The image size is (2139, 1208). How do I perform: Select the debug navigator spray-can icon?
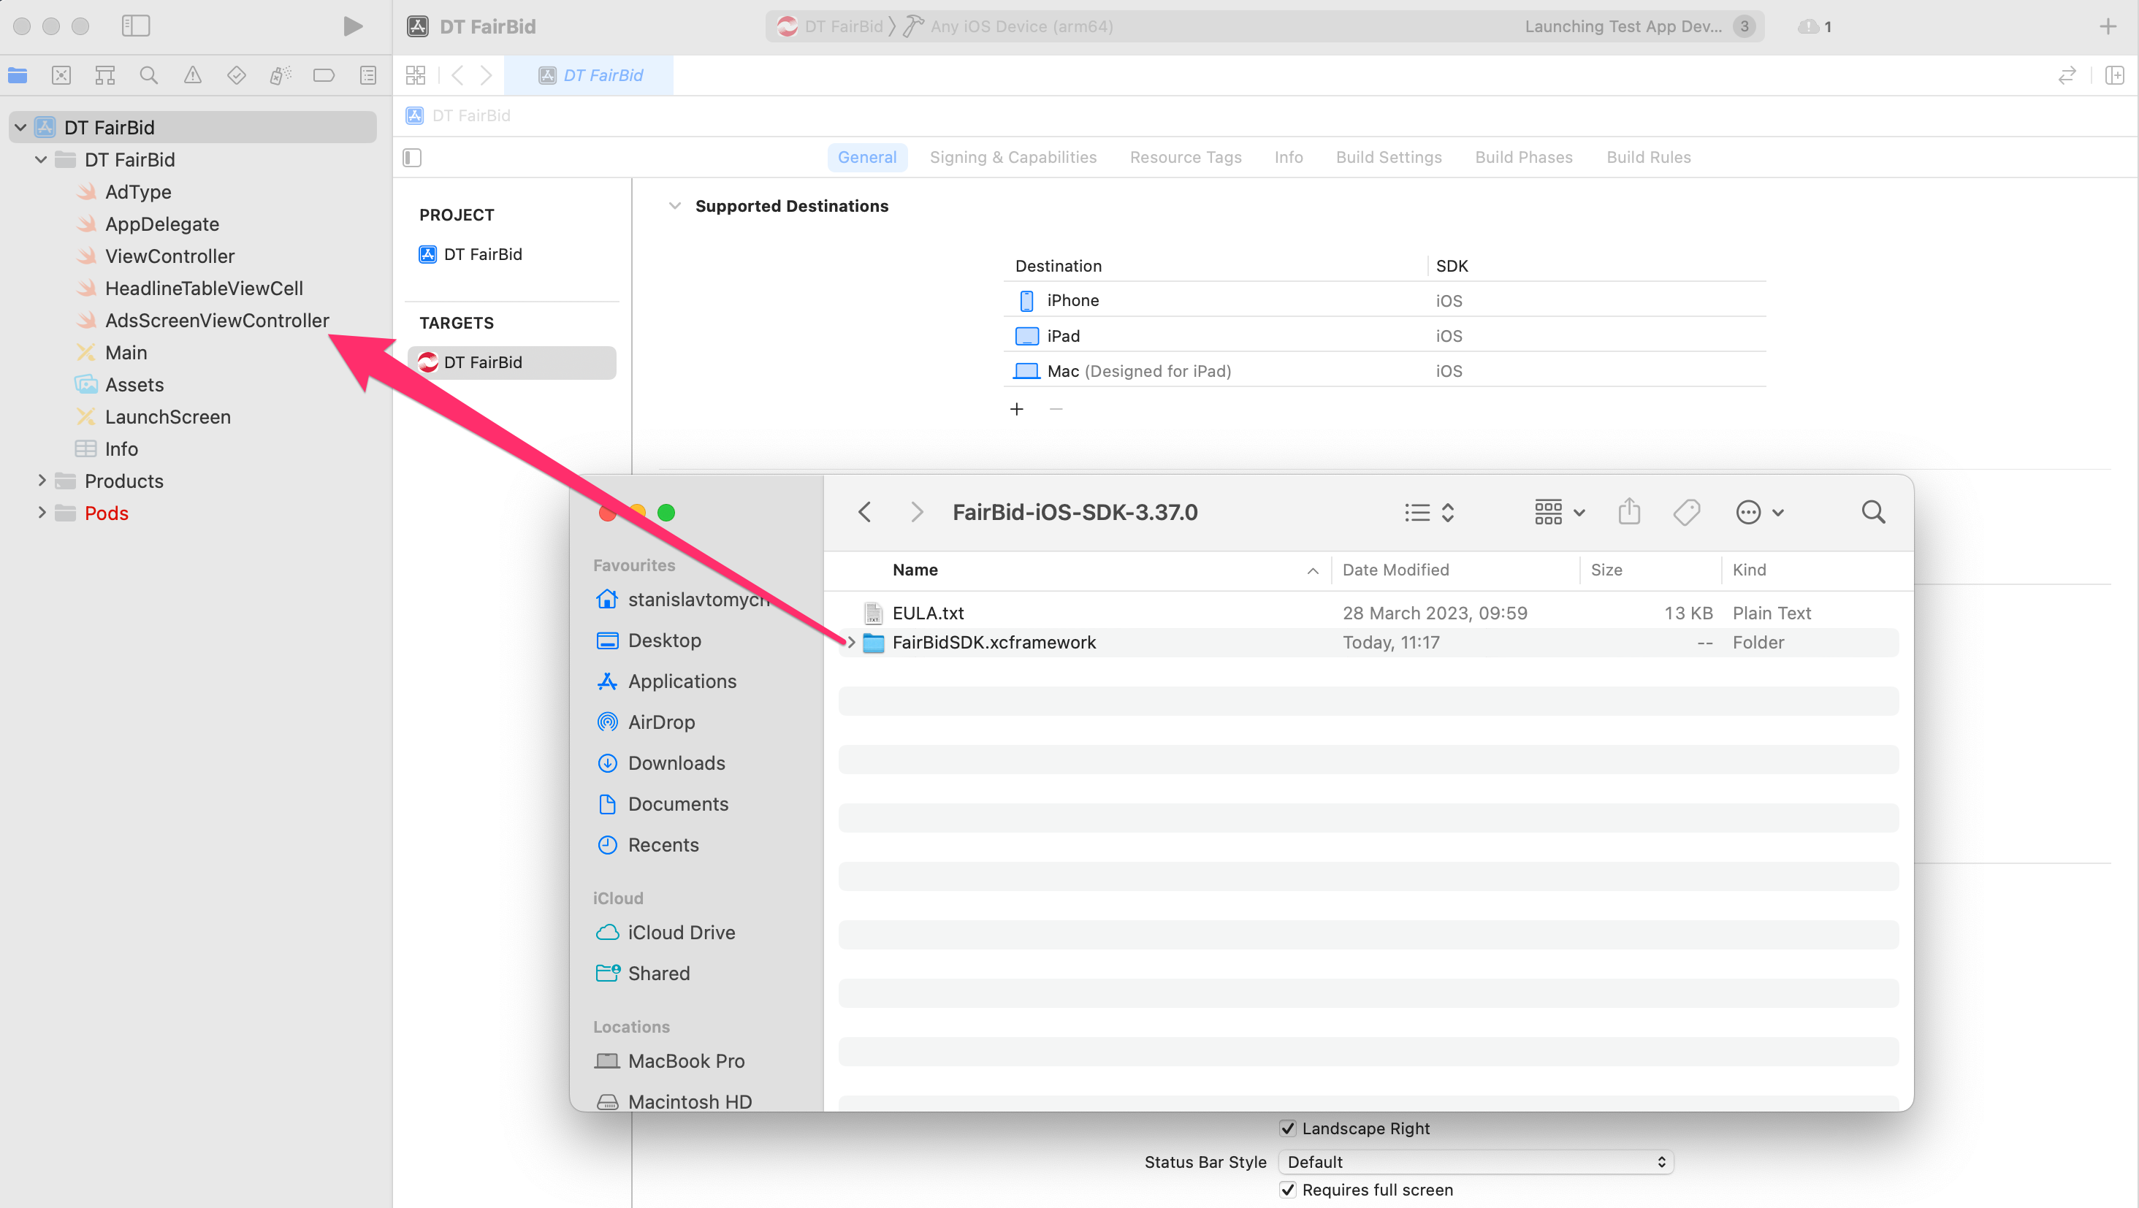coord(280,74)
